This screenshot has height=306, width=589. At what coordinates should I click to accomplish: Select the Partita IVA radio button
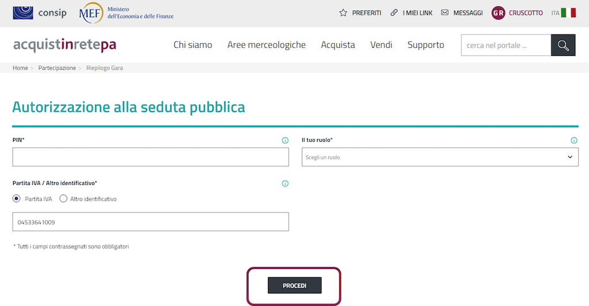point(17,199)
